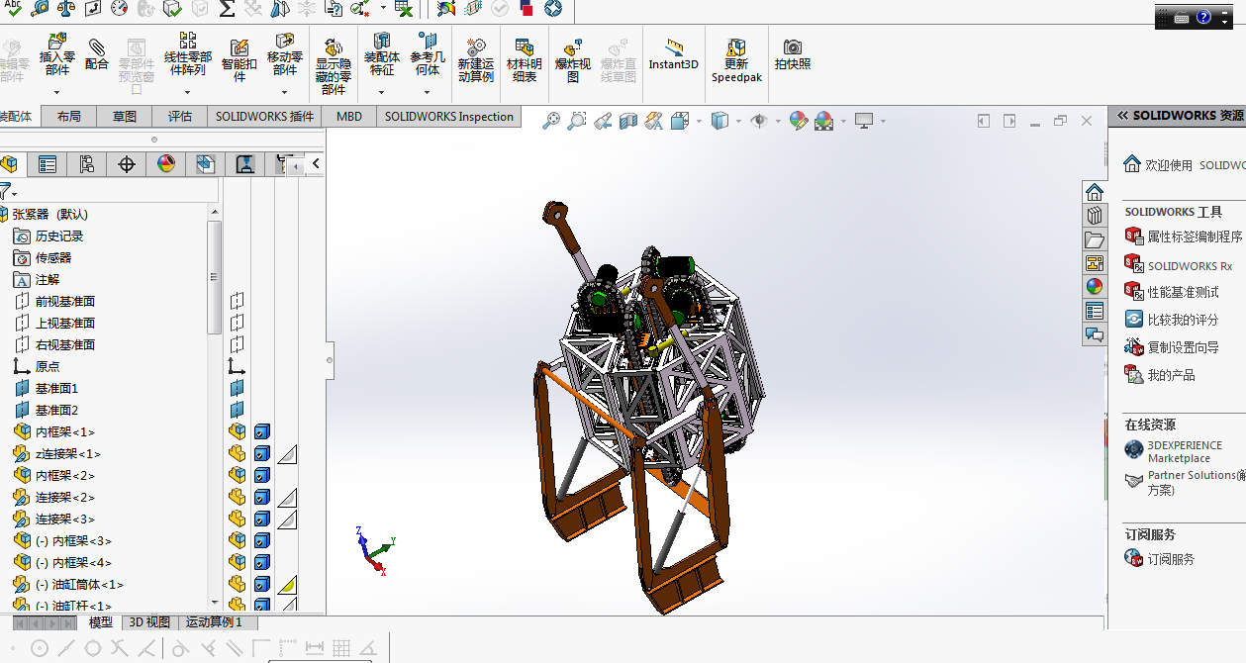
Task: Expand Insert Components dropdown arrow
Action: pyautogui.click(x=57, y=92)
